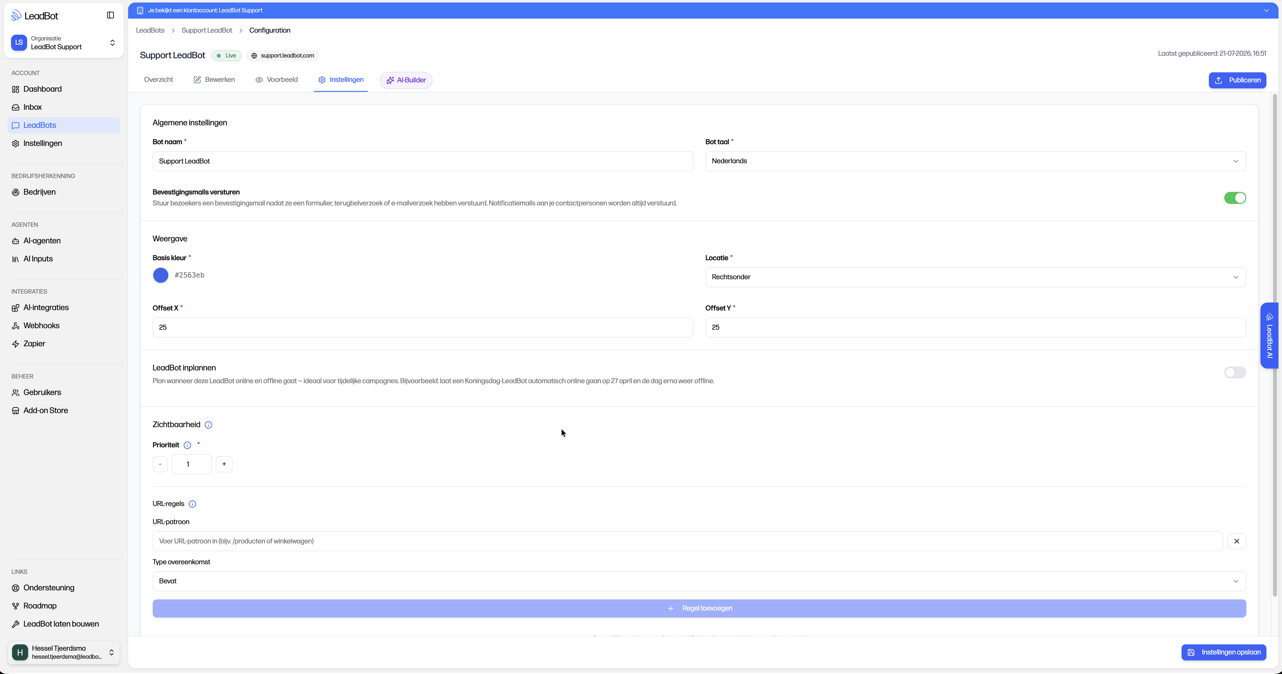Open the Type overeenkomst dropdown

(x=699, y=581)
